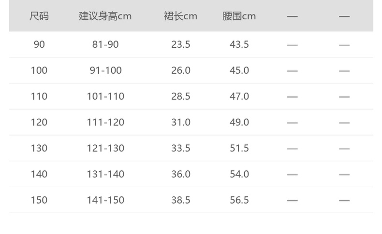Click the 裙长cm column header
The width and height of the screenshot is (382, 234).
point(180,16)
